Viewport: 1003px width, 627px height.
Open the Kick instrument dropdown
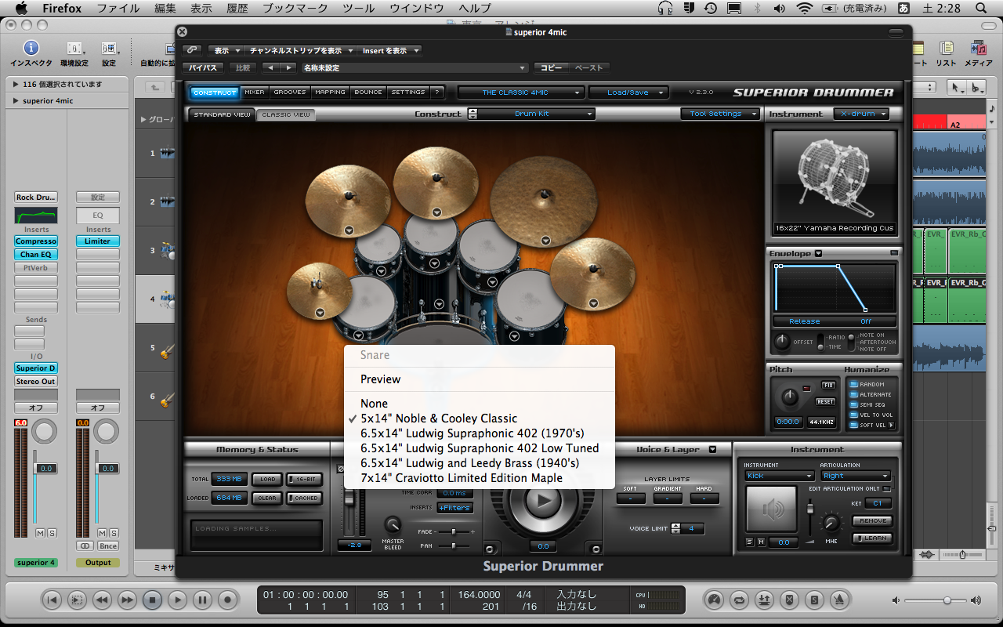pyautogui.click(x=779, y=476)
